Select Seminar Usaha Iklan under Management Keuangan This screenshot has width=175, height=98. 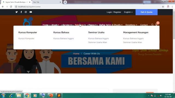132,42
